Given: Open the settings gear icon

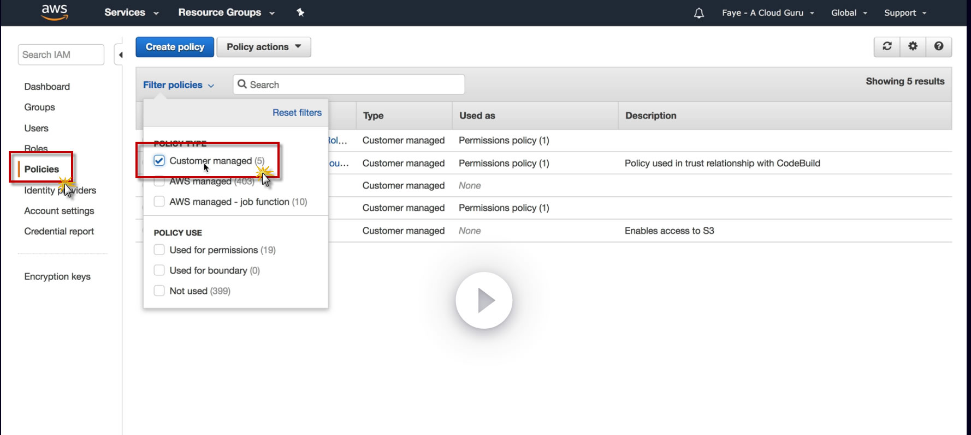Looking at the screenshot, I should [913, 46].
